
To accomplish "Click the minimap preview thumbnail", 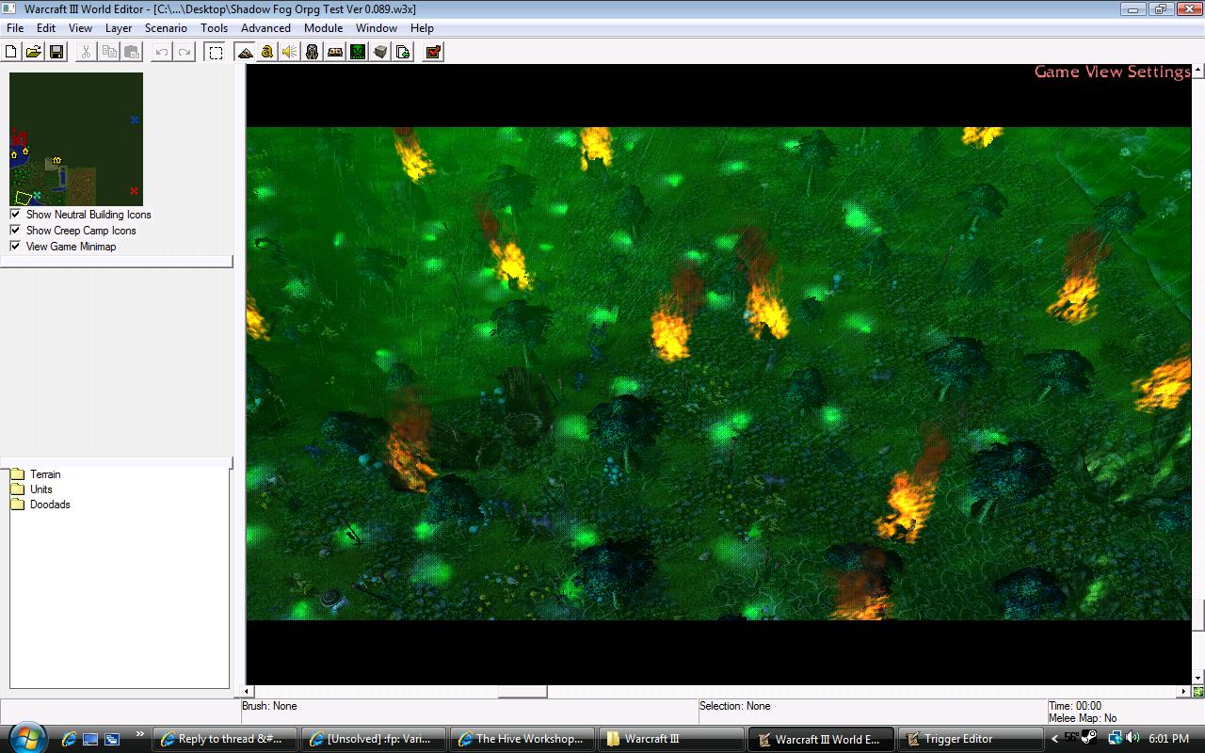I will tap(76, 139).
